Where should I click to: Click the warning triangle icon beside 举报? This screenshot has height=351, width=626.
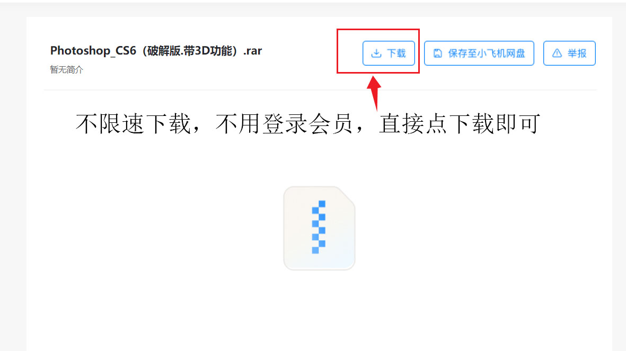click(x=557, y=53)
